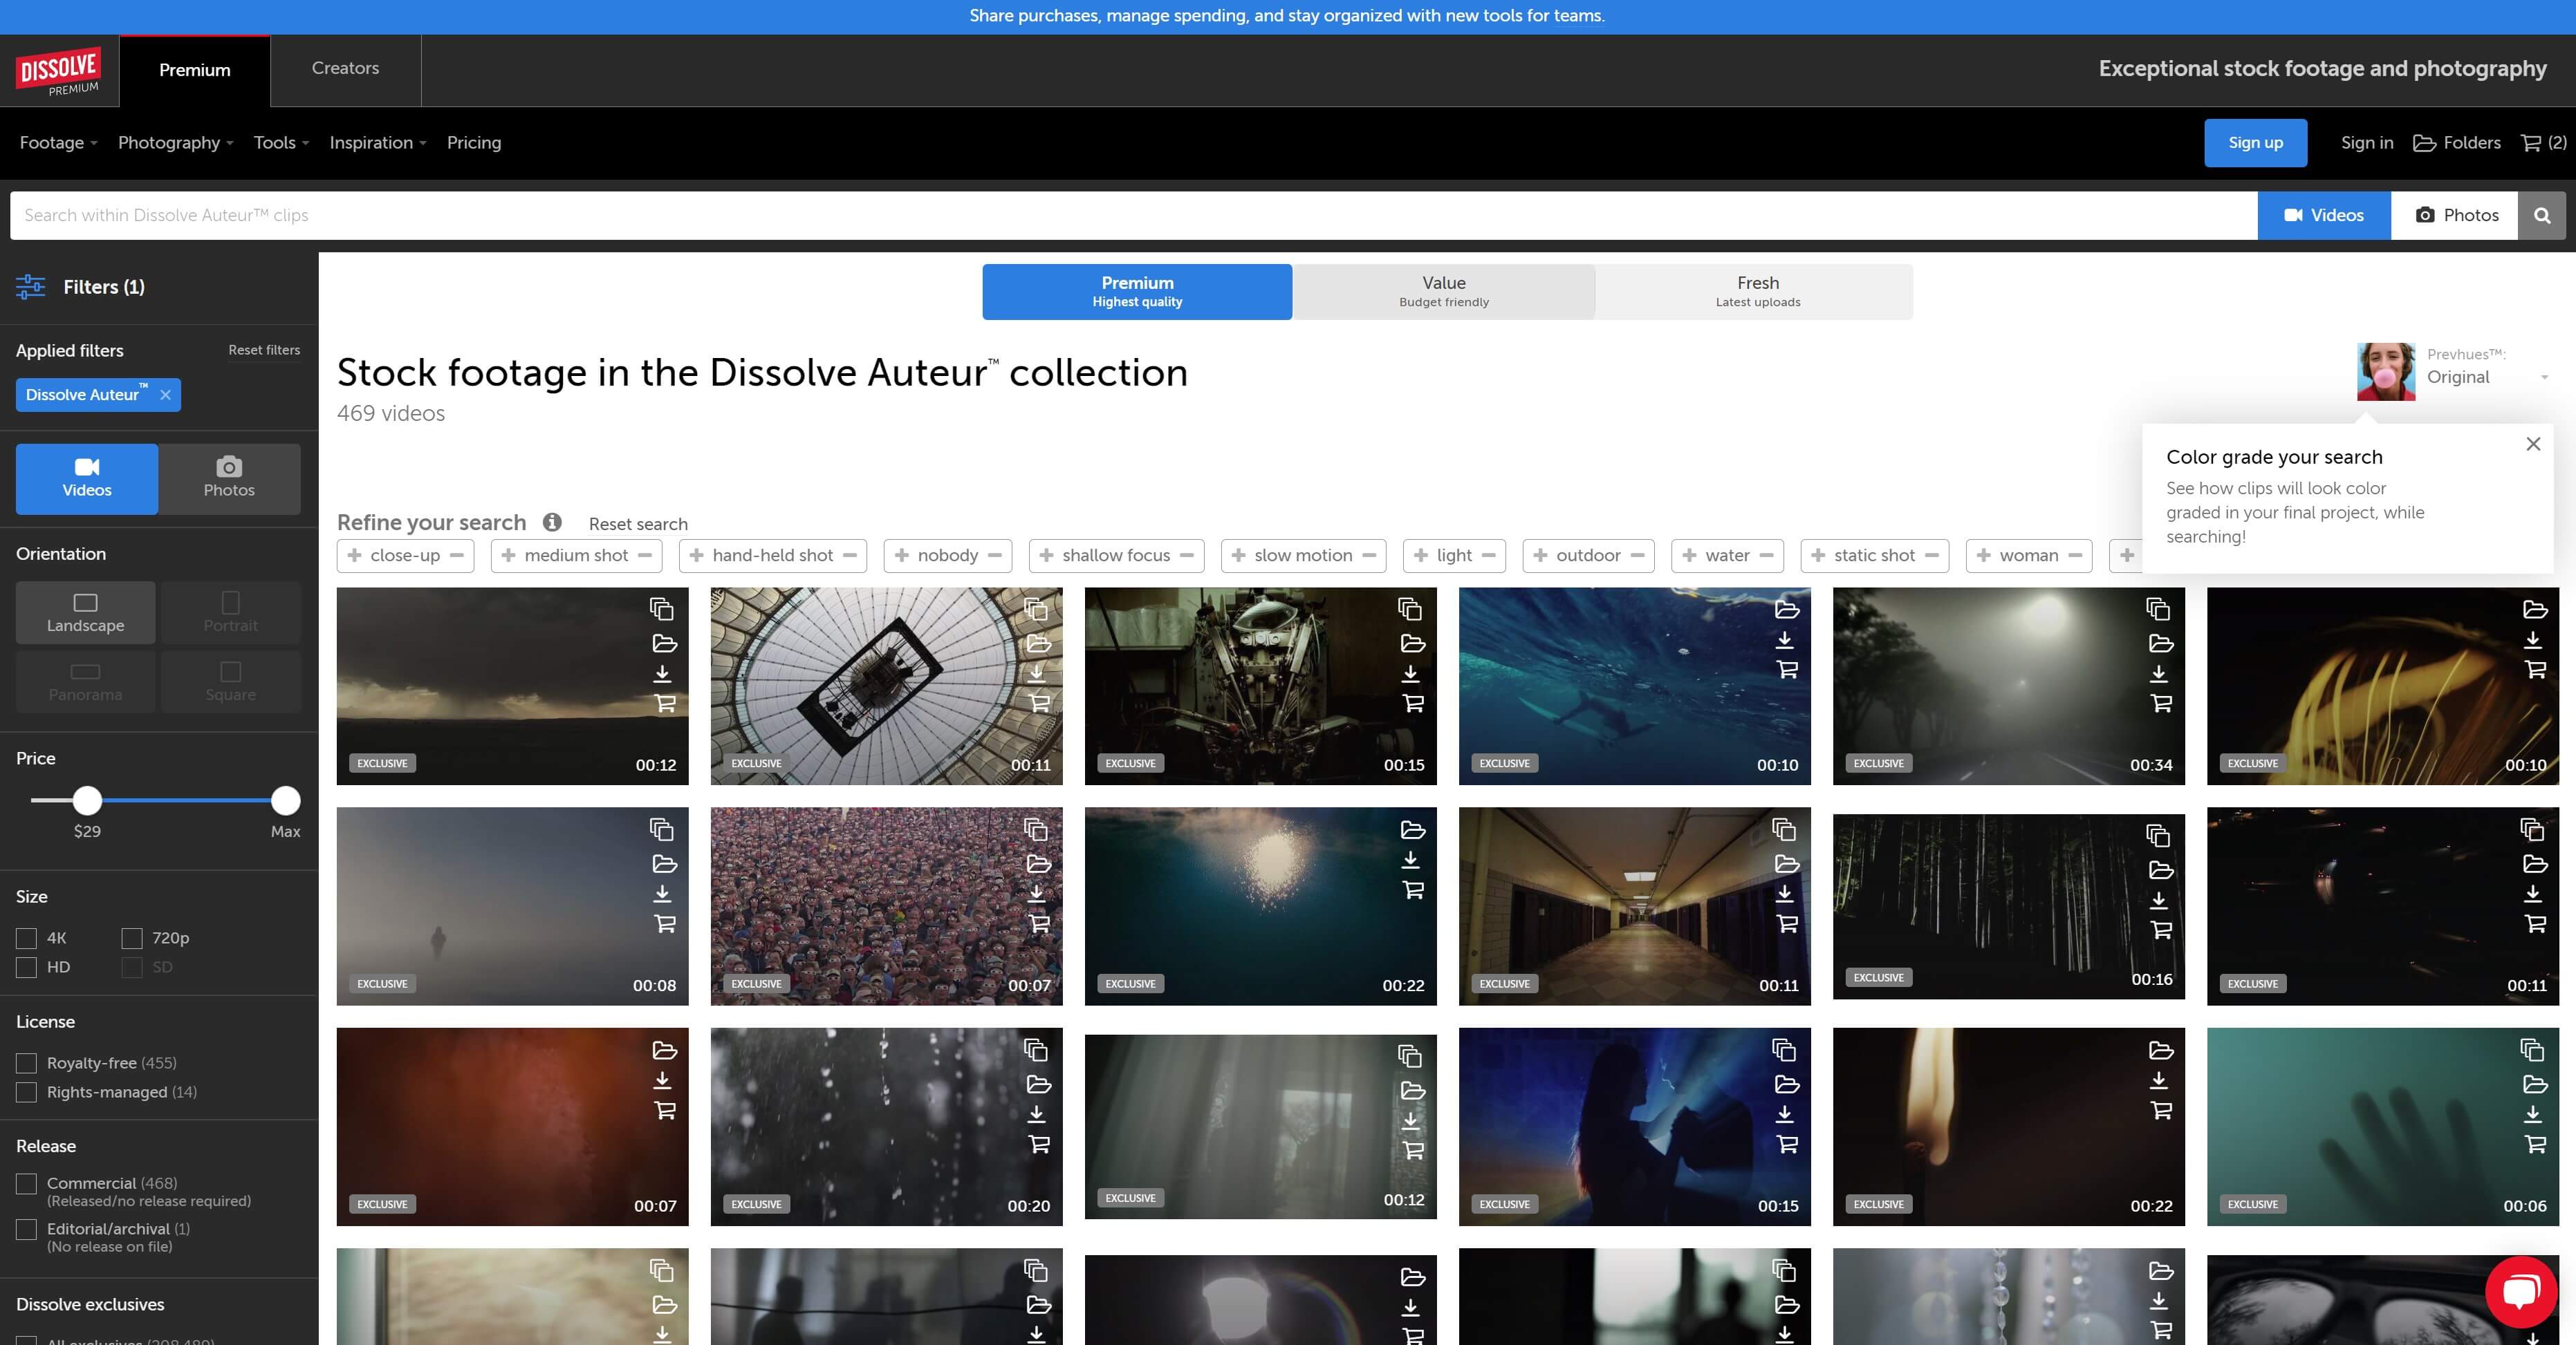
Task: Click the info icon beside Refine your search
Action: click(x=552, y=522)
